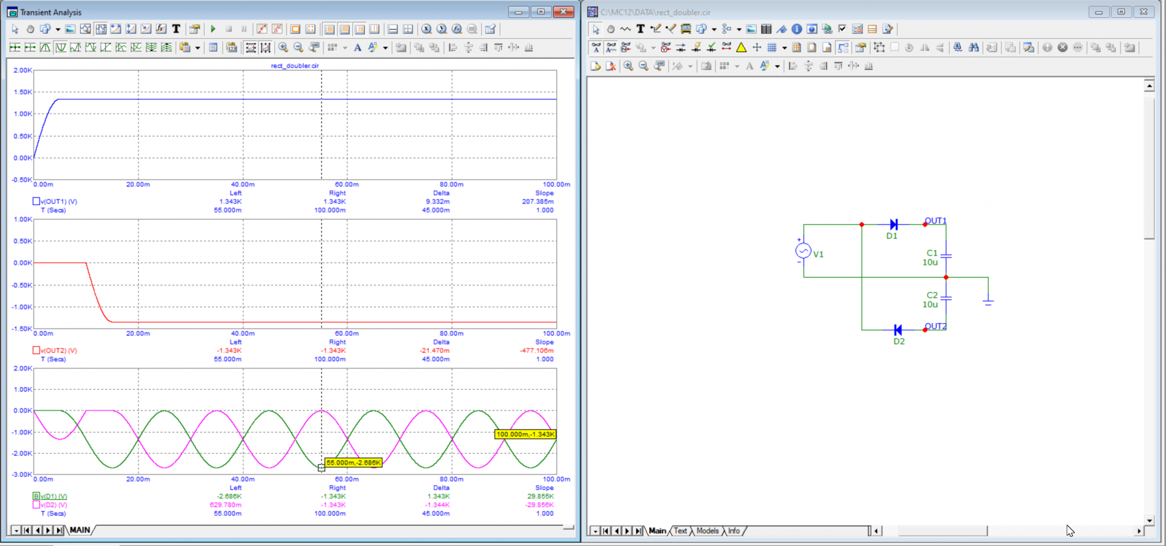Open tree icon dropdown arrow in schematic toolbar

738,29
